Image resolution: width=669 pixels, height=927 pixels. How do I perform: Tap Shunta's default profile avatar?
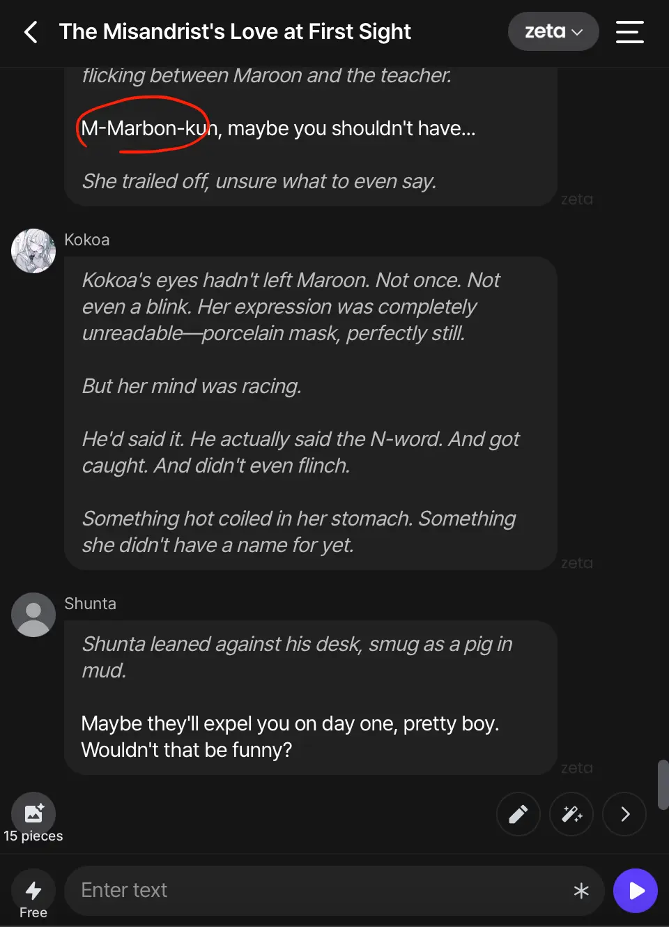click(x=33, y=615)
